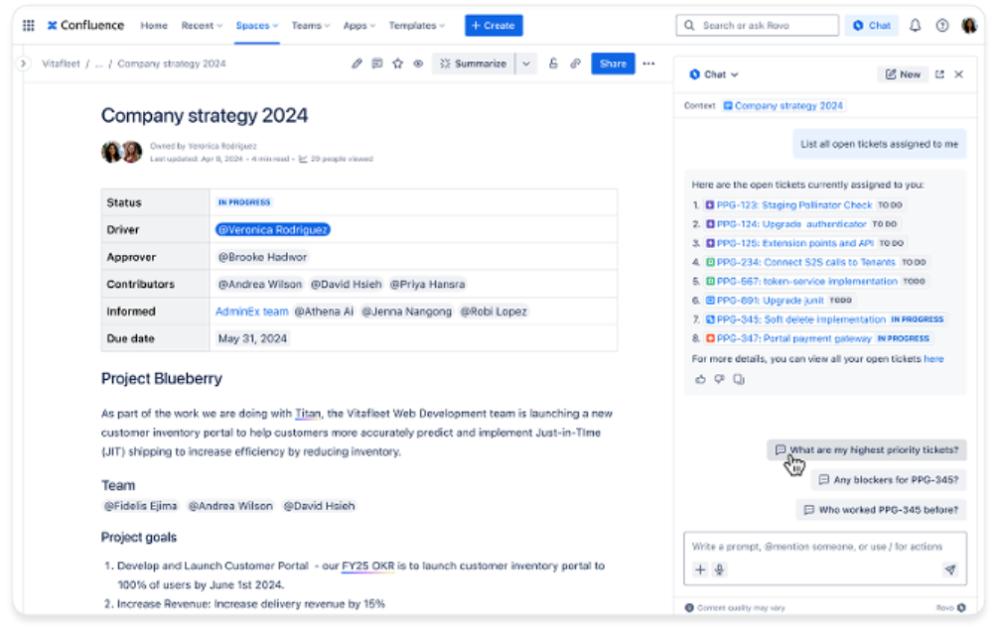Star this page as a favorite

pyautogui.click(x=397, y=63)
